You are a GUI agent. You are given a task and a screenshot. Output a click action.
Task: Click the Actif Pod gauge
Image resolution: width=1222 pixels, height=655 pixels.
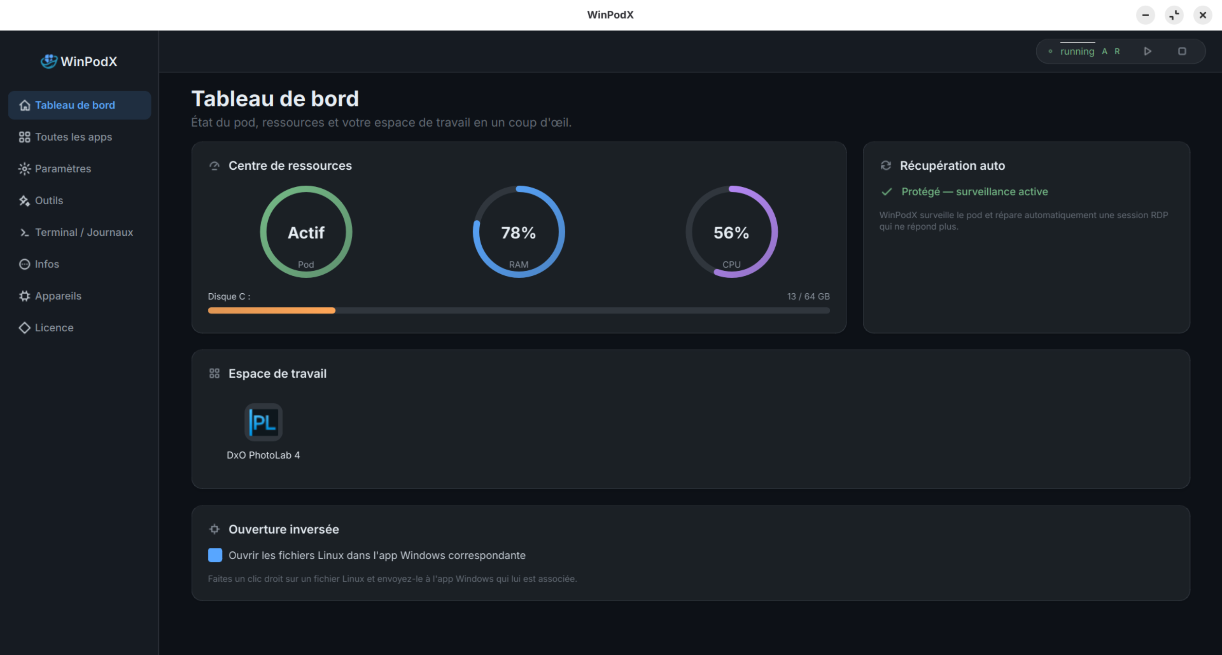click(306, 232)
